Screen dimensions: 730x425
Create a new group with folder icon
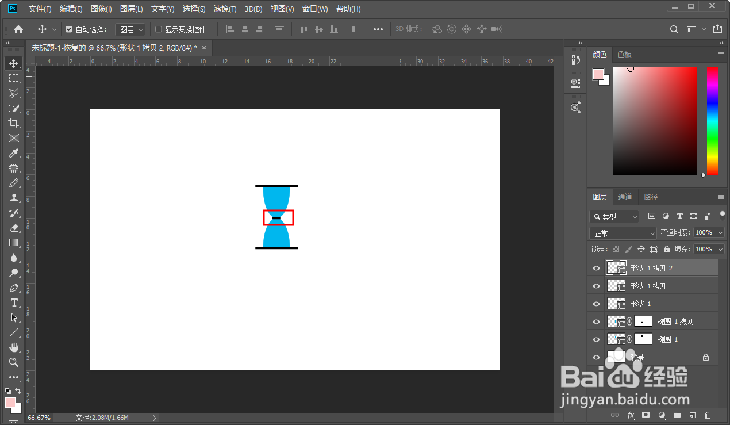(677, 415)
